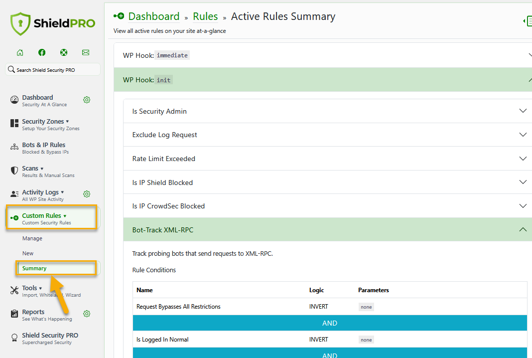The height and width of the screenshot is (358, 532).
Task: Click 'none' parameter in Is Logged In Normal row
Action: click(366, 340)
